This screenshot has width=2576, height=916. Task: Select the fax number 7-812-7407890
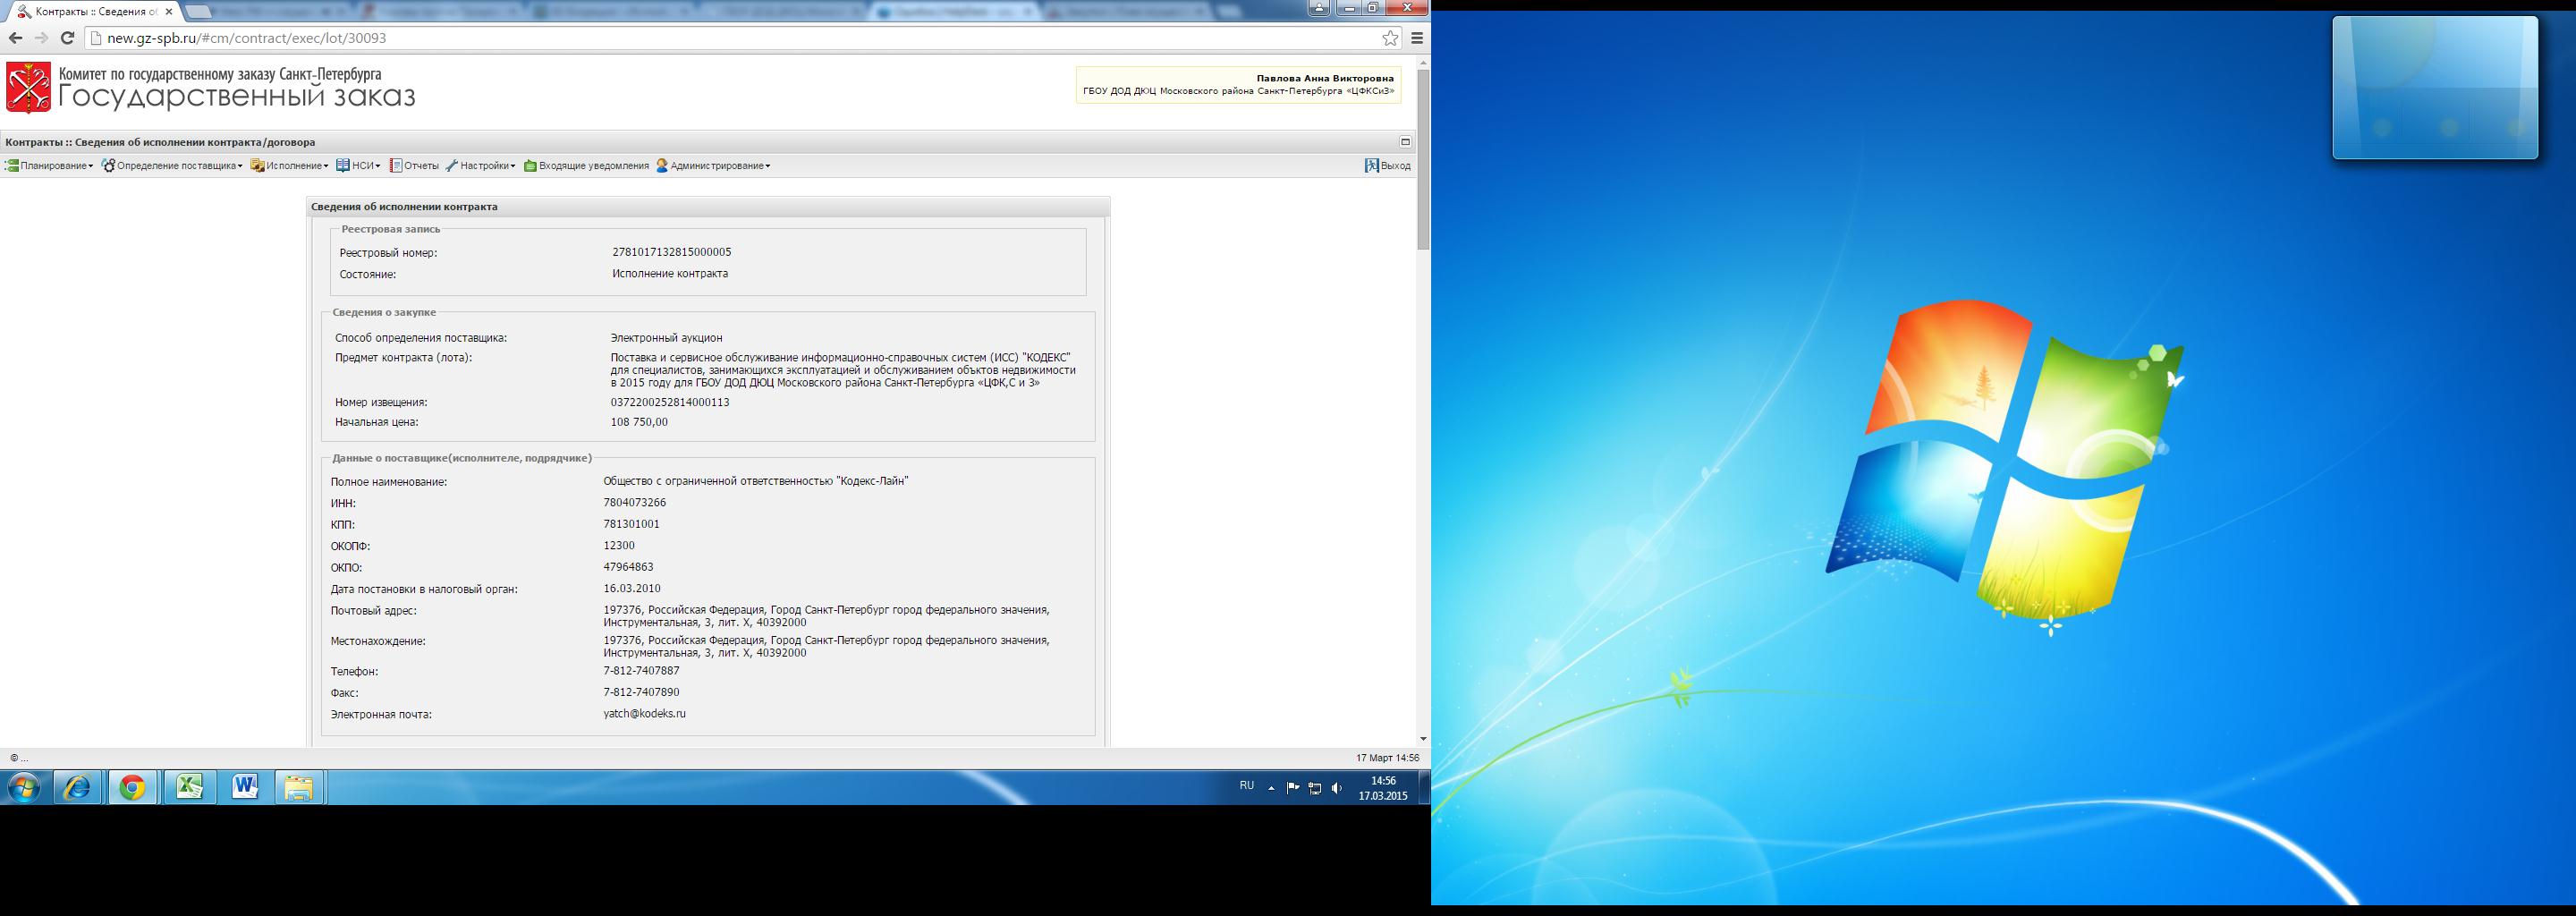point(641,692)
